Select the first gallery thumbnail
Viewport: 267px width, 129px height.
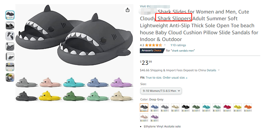click(10, 15)
